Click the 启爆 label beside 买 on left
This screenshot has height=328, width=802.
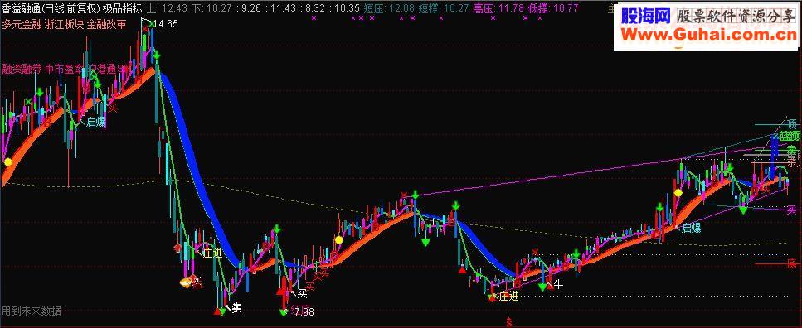[95, 122]
